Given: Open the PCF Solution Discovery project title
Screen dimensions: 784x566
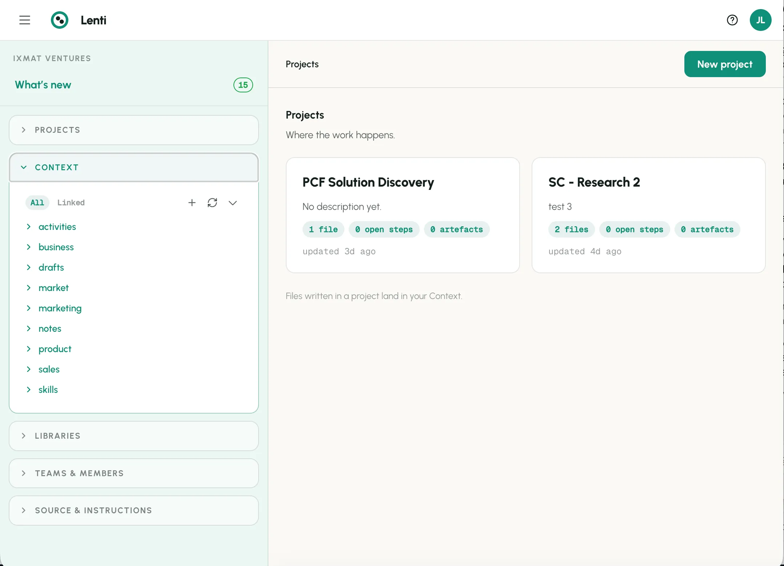Looking at the screenshot, I should click(368, 182).
